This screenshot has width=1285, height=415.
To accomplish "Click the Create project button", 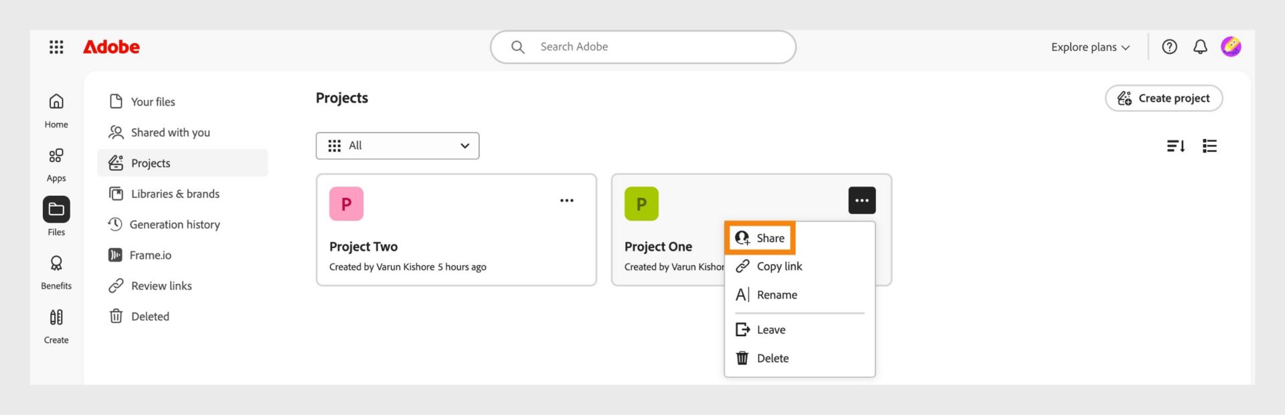I will (1164, 98).
